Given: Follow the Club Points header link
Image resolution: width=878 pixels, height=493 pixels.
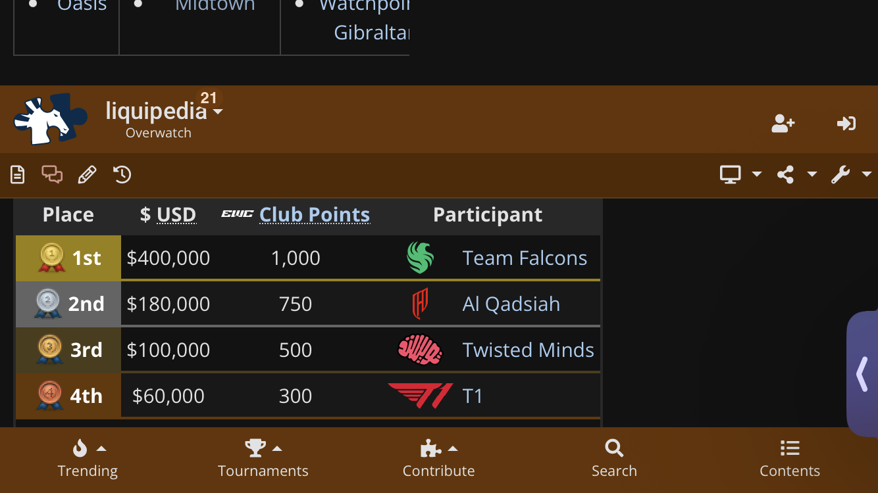Looking at the screenshot, I should [315, 215].
